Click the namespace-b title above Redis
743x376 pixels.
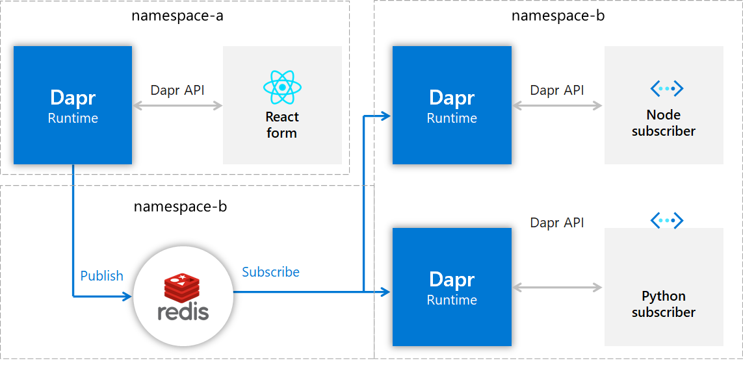(x=180, y=207)
